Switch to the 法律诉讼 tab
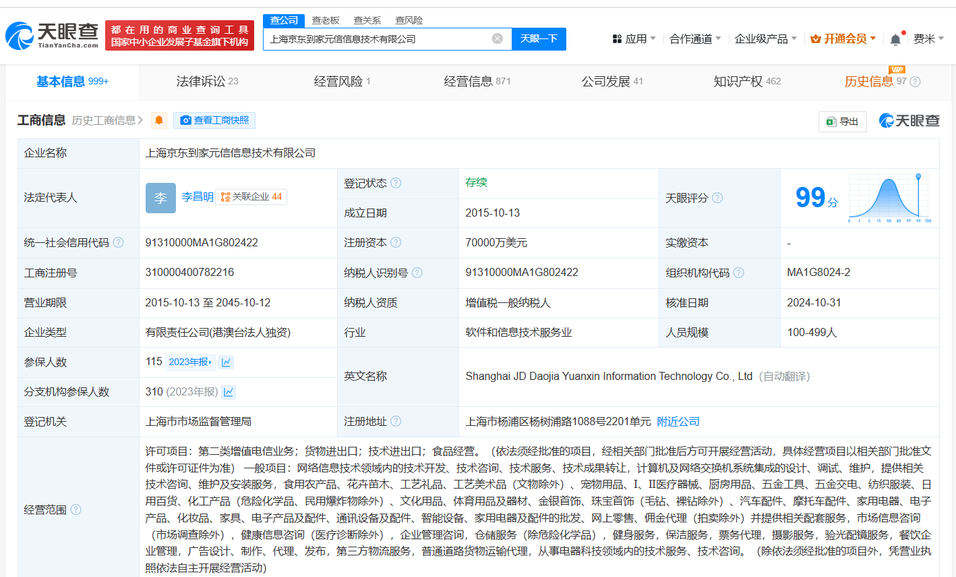Image resolution: width=956 pixels, height=577 pixels. point(207,82)
